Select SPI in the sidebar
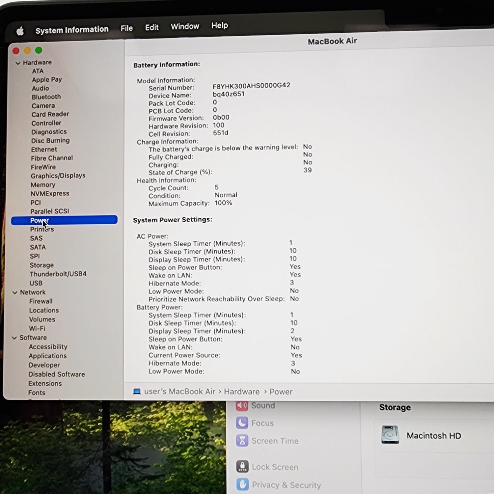This screenshot has height=494, width=494. [35, 256]
